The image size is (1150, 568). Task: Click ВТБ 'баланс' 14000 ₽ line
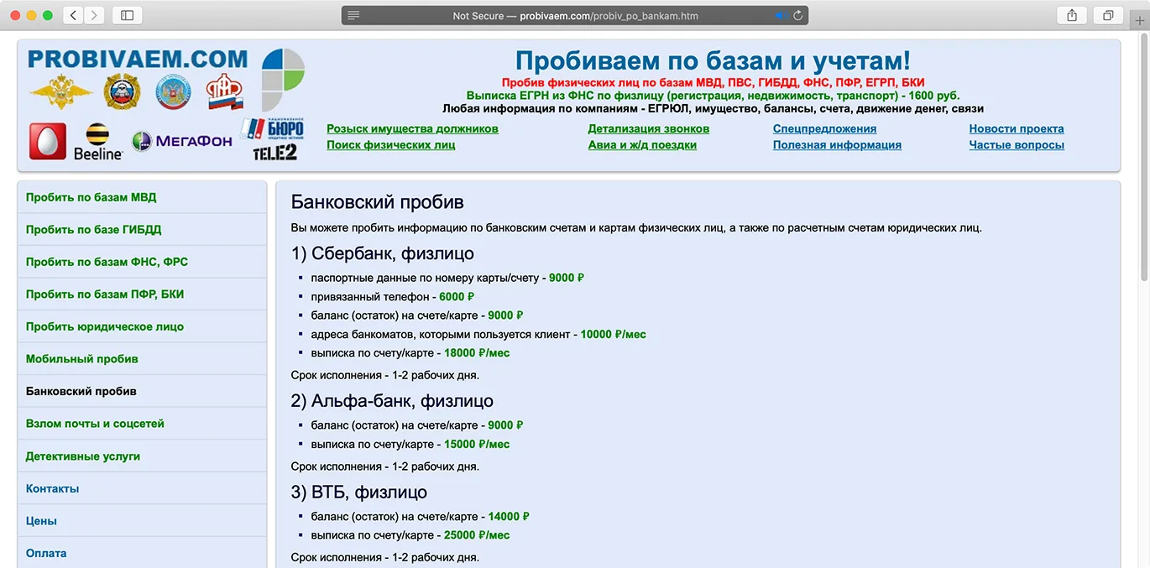[420, 516]
